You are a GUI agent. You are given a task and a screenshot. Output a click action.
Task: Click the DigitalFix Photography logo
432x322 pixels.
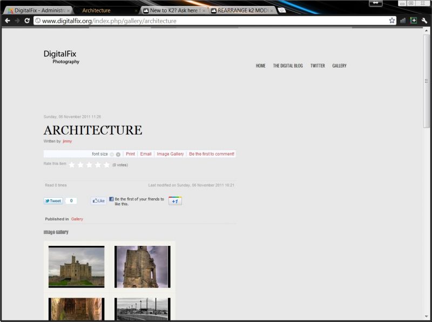click(x=62, y=57)
